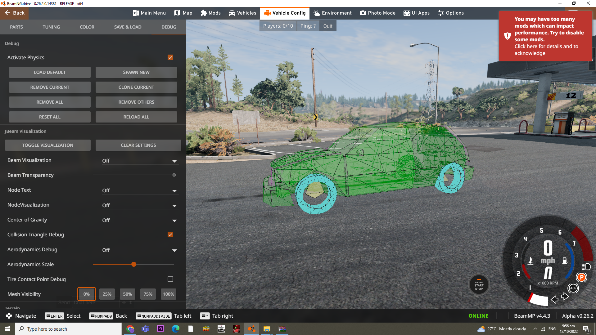This screenshot has width=596, height=335.
Task: Click the Vehicles car icon
Action: [232, 13]
